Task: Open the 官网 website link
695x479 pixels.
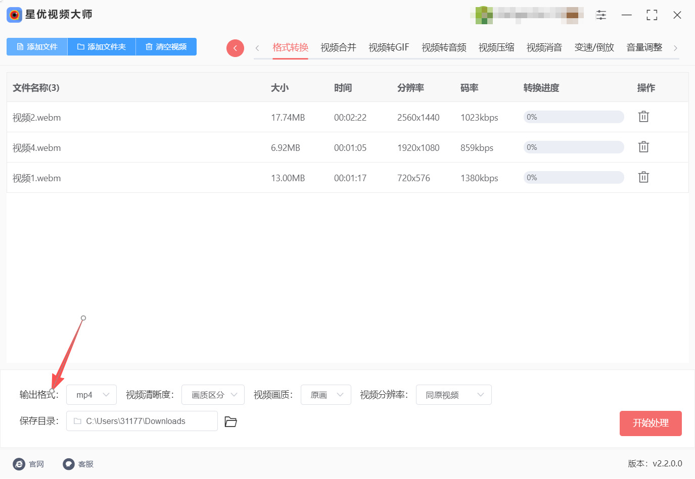Action: [x=28, y=464]
